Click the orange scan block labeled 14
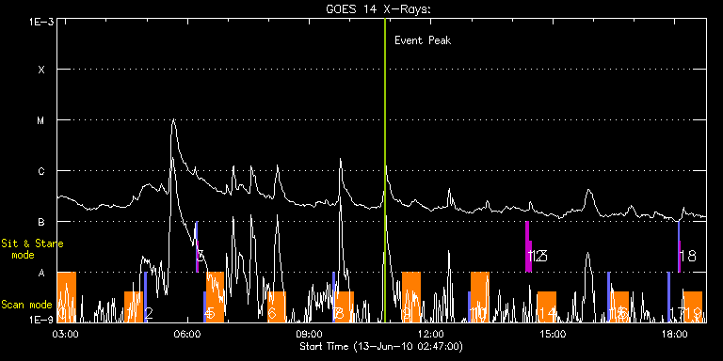 [x=547, y=306]
